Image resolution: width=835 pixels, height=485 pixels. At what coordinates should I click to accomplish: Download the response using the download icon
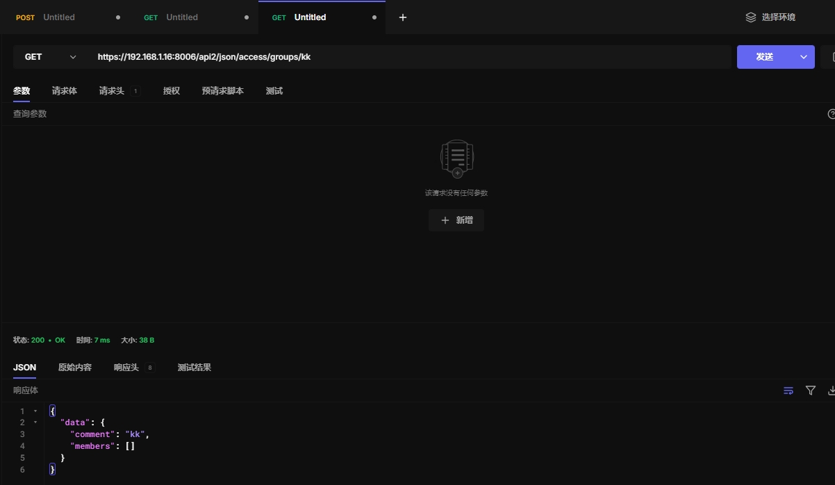click(x=831, y=391)
